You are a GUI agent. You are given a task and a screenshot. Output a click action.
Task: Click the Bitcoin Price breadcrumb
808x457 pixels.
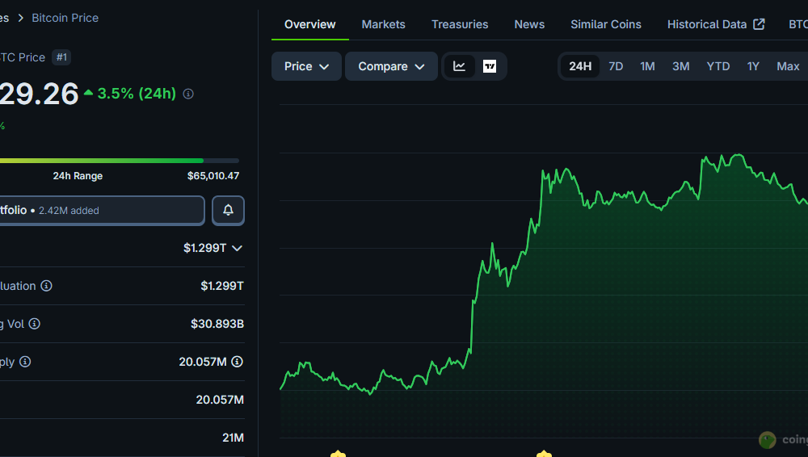65,18
